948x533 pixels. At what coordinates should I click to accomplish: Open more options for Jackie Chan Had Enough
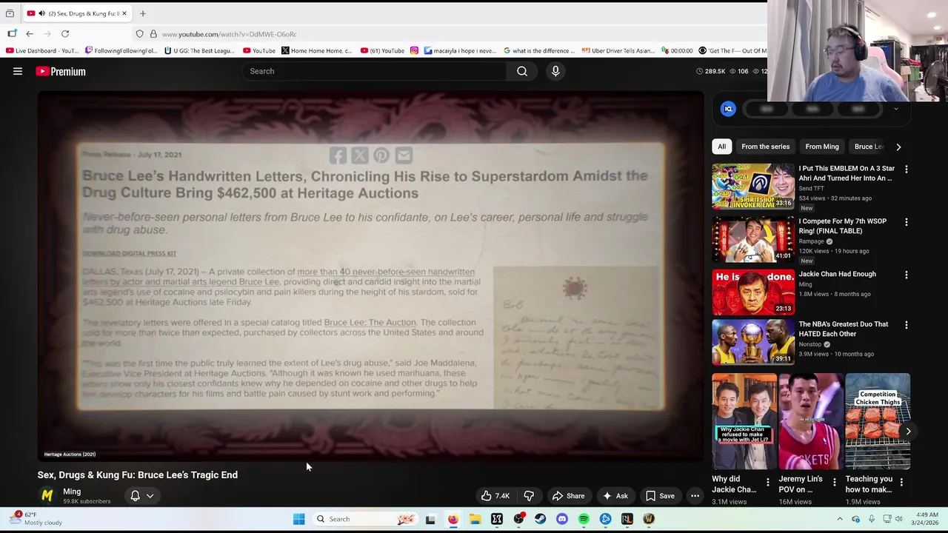906,275
